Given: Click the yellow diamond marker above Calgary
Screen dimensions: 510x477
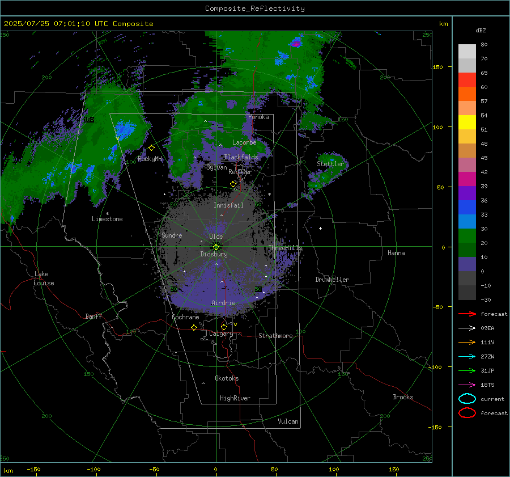Looking at the screenshot, I should (224, 327).
